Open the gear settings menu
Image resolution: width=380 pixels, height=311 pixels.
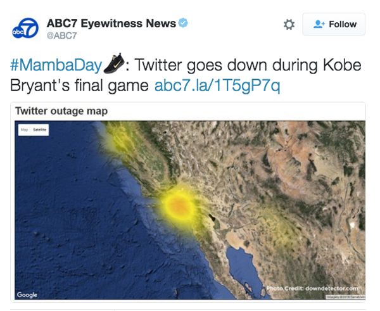[289, 25]
